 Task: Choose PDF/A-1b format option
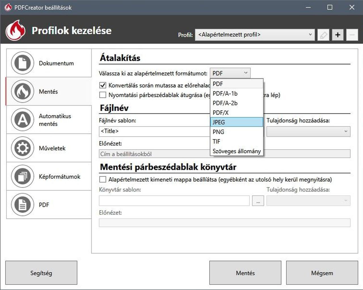[237, 93]
